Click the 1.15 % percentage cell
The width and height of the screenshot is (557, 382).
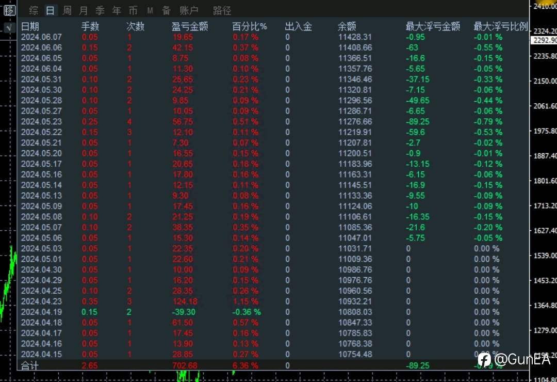[245, 301]
